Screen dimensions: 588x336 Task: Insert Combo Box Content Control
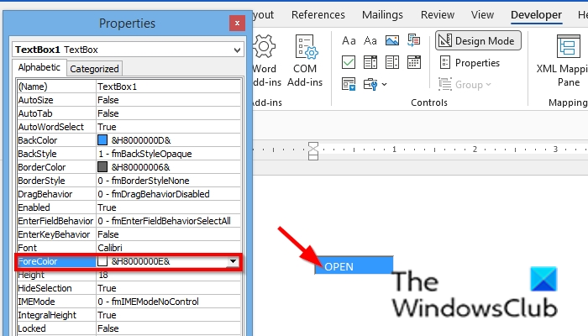(370, 62)
